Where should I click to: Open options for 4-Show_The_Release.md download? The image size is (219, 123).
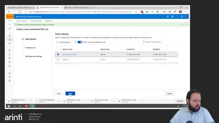(59, 101)
